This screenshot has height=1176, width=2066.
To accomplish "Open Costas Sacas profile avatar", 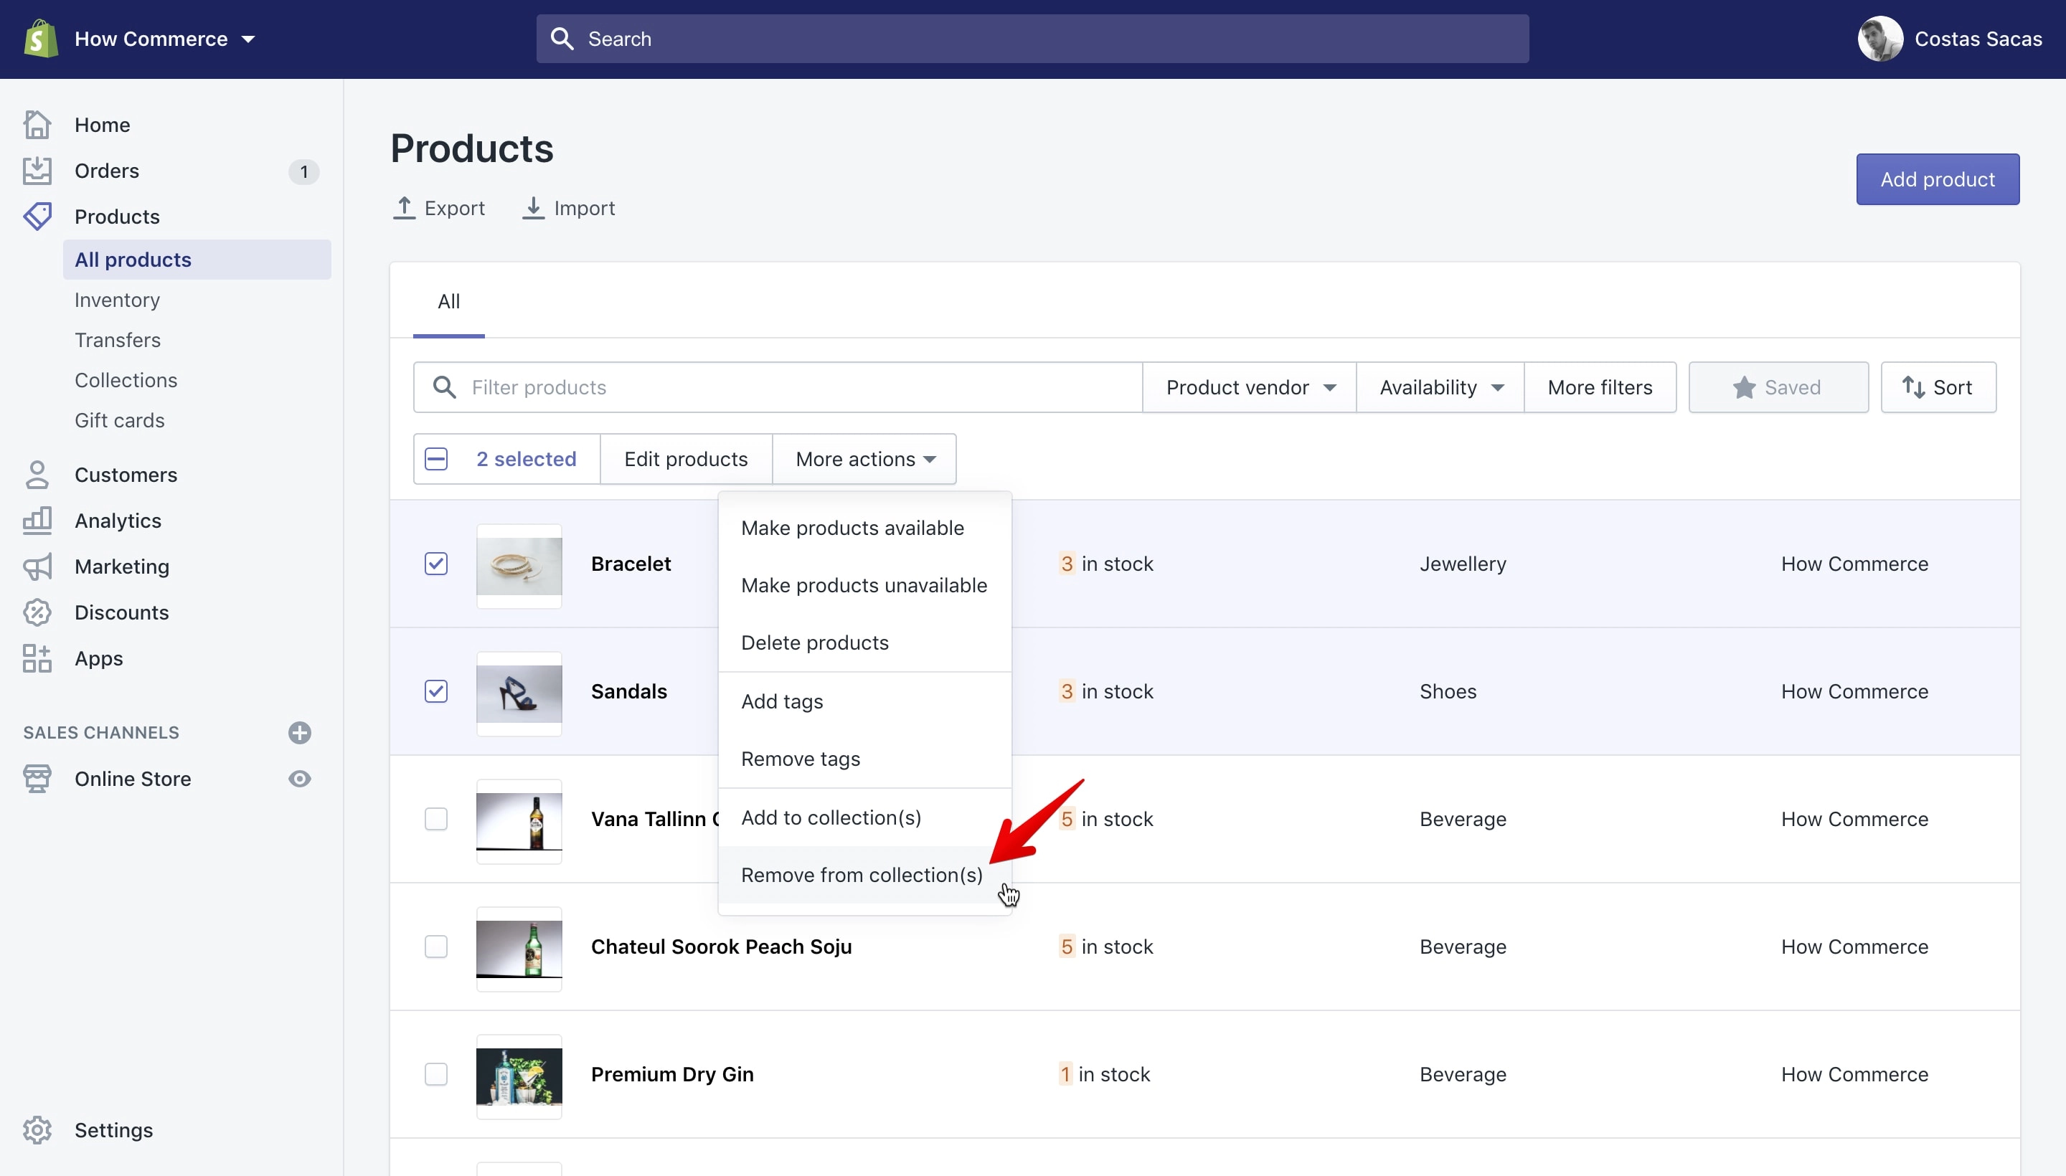I will [x=1880, y=39].
